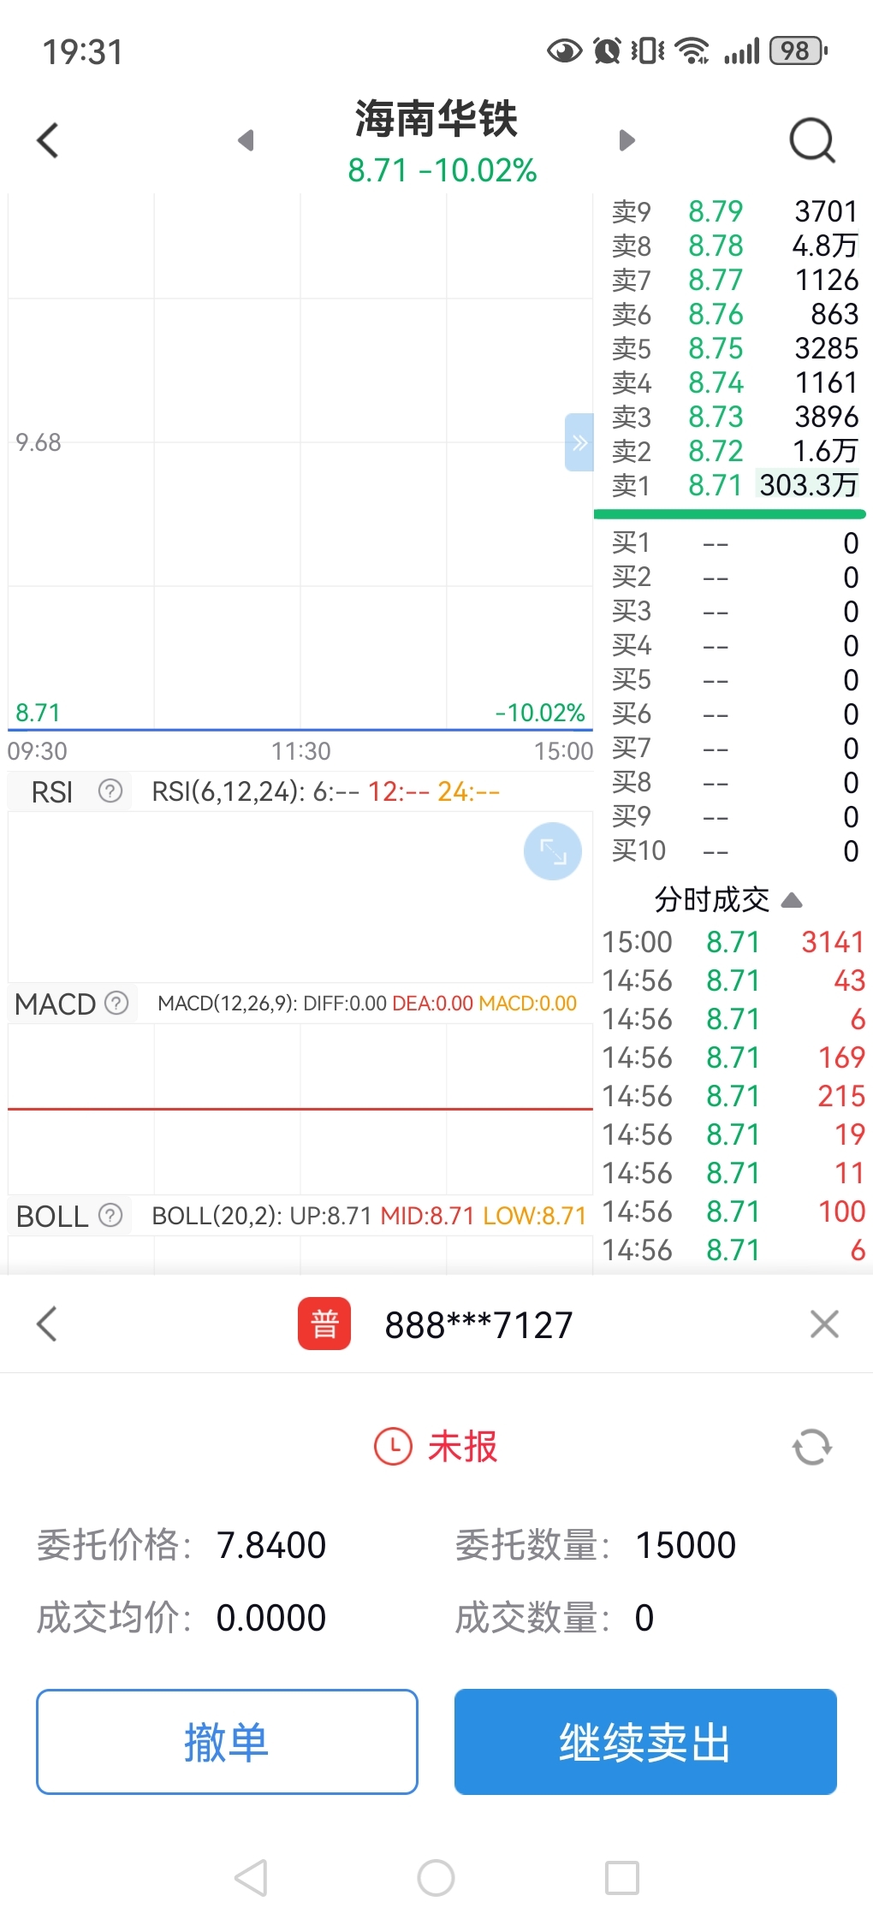Collapse order book using the double-chevron tab
The image size is (873, 1925).
point(579,442)
